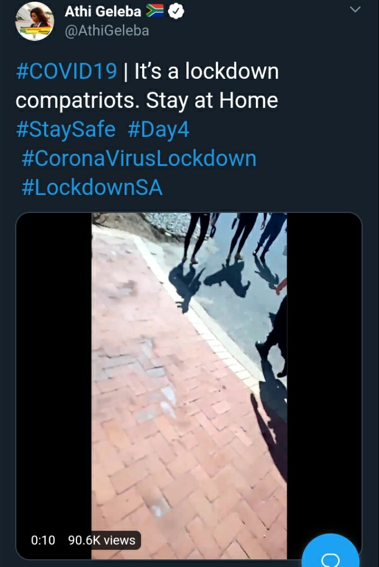Tap the 90.6K views counter
Screen dimensions: 379x567
pos(102,540)
